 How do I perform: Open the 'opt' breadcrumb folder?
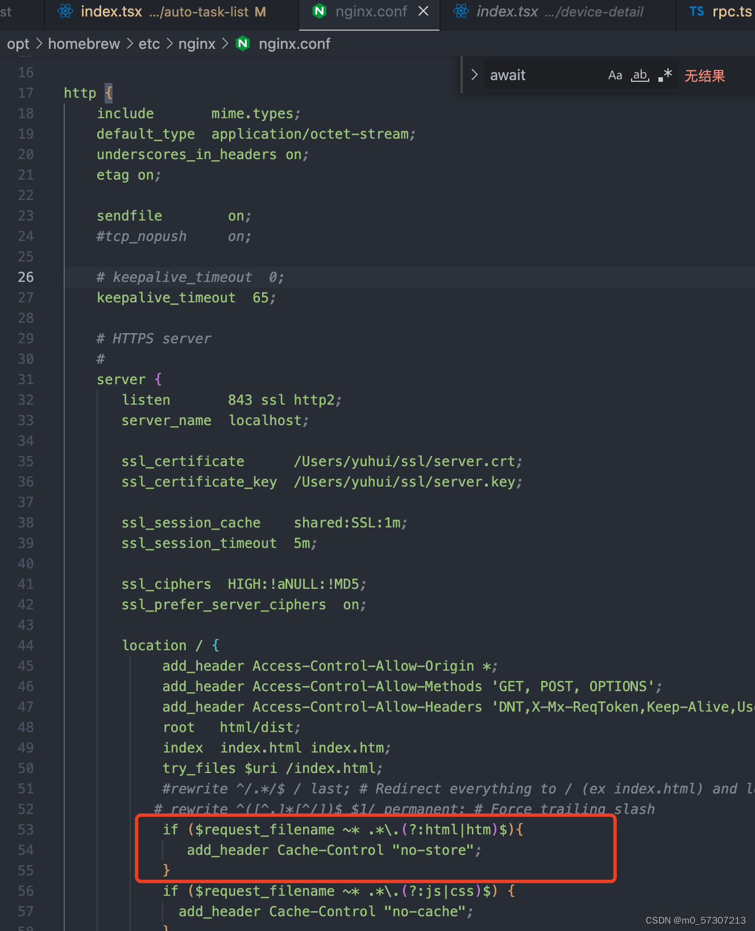click(x=18, y=44)
